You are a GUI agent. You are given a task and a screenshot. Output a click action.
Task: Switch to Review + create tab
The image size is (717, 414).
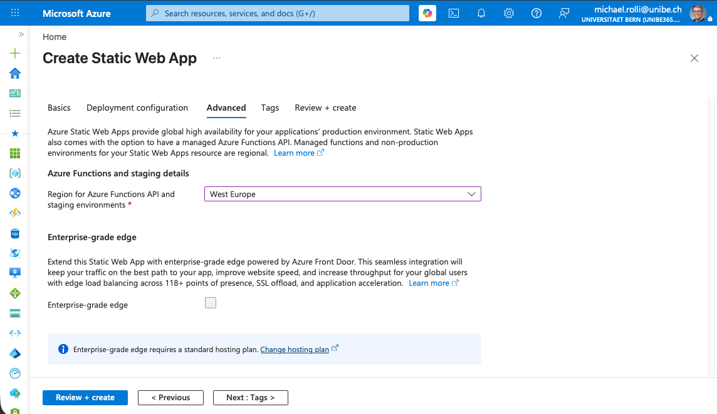[325, 108]
